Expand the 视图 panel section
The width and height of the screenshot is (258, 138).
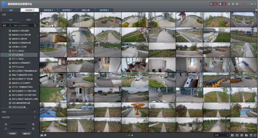click(x=35, y=112)
